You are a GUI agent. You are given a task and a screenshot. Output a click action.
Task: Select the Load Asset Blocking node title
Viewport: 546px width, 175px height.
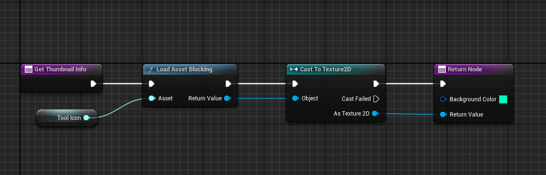[184, 69]
